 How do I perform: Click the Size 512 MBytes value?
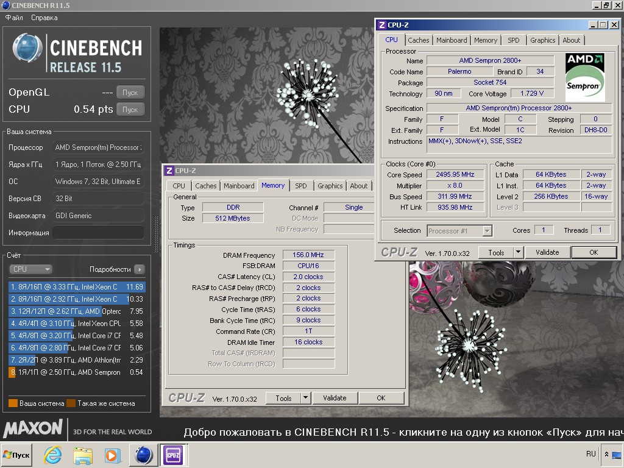[x=233, y=218]
